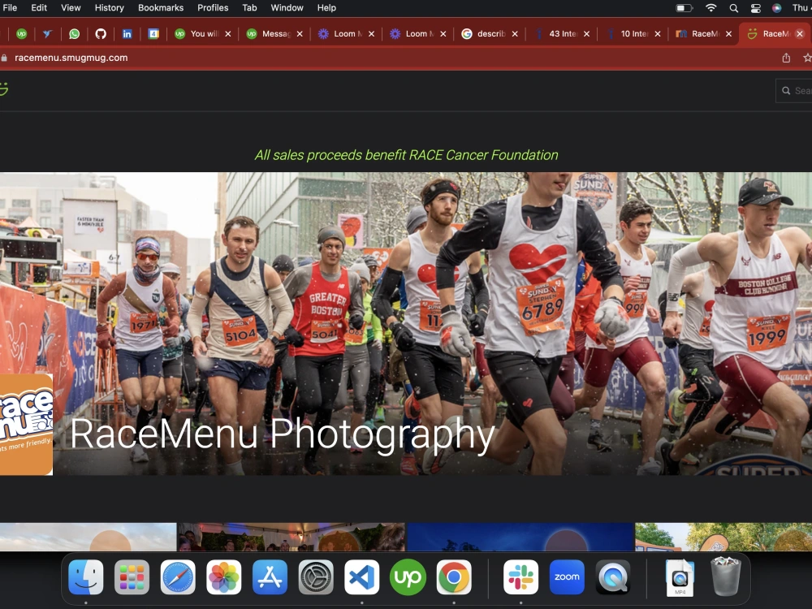The image size is (812, 609).
Task: Click the Siri menu bar icon
Action: coord(777,8)
